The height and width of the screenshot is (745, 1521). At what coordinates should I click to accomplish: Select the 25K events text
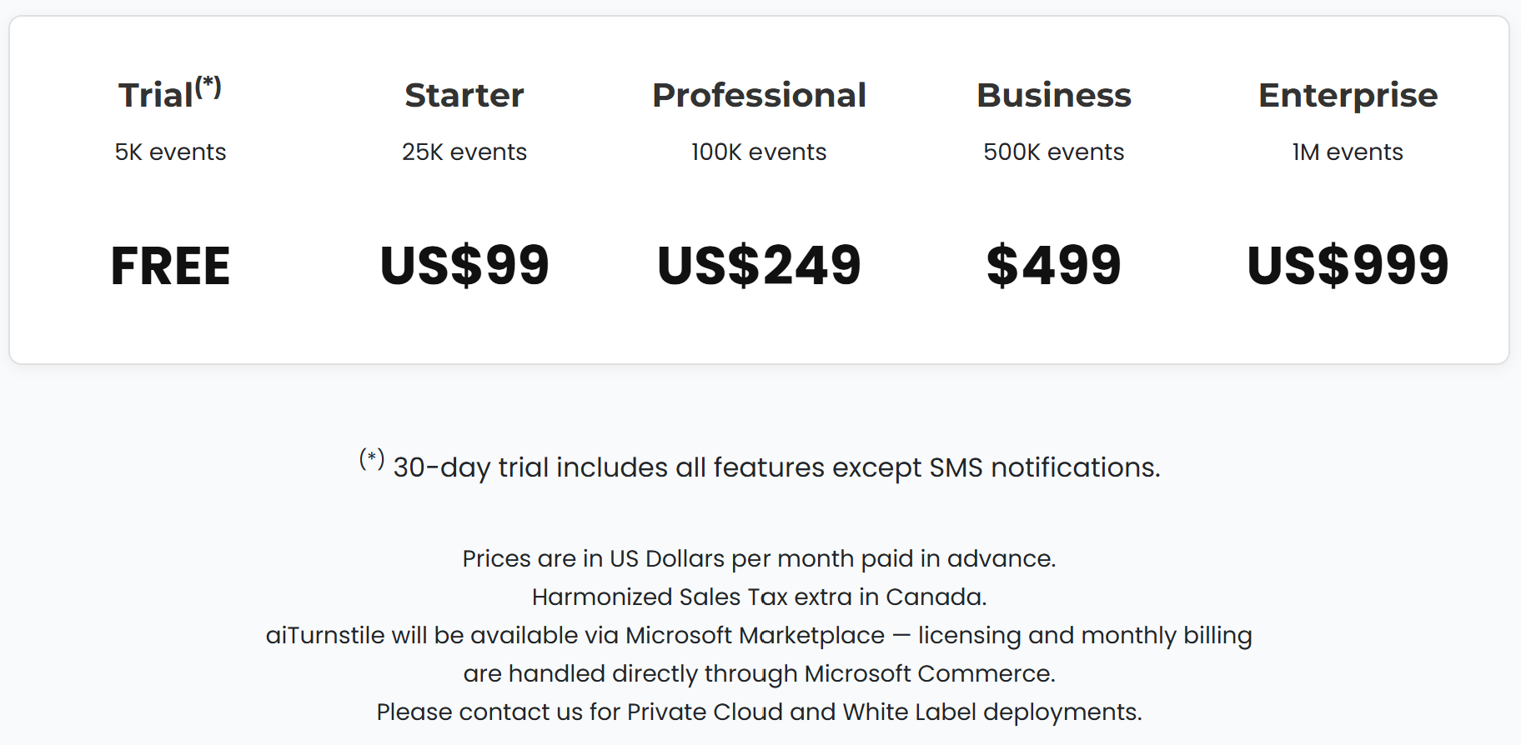pyautogui.click(x=464, y=152)
